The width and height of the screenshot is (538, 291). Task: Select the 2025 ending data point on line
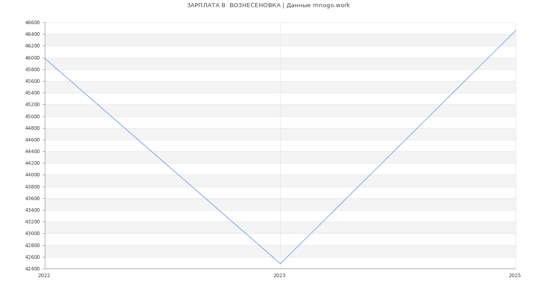tap(516, 30)
